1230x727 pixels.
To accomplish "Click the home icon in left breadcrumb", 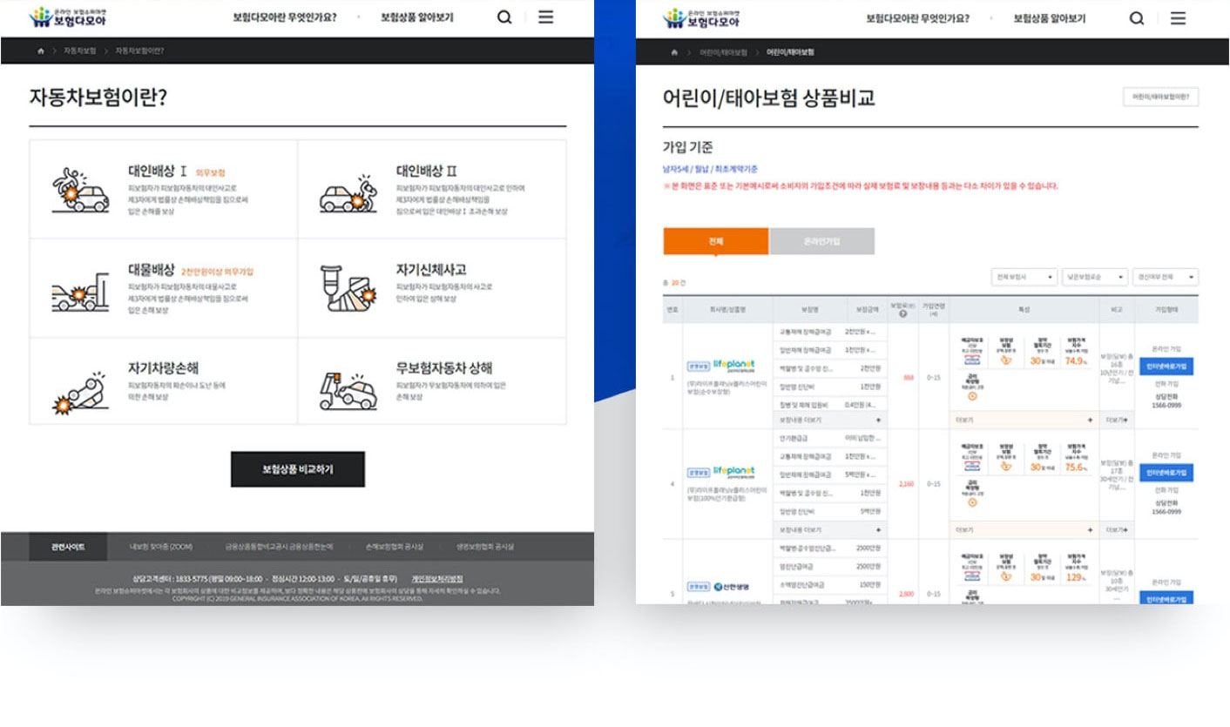I will pos(40,51).
